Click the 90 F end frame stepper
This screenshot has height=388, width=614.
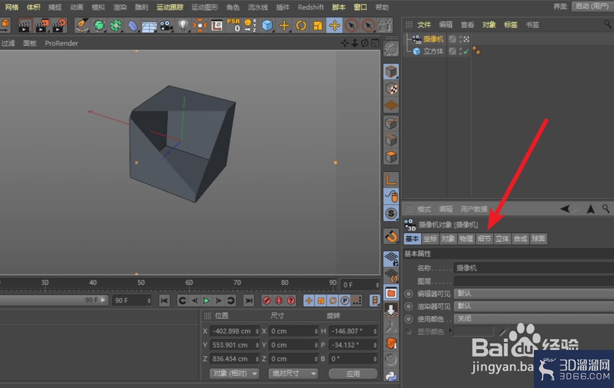point(149,301)
